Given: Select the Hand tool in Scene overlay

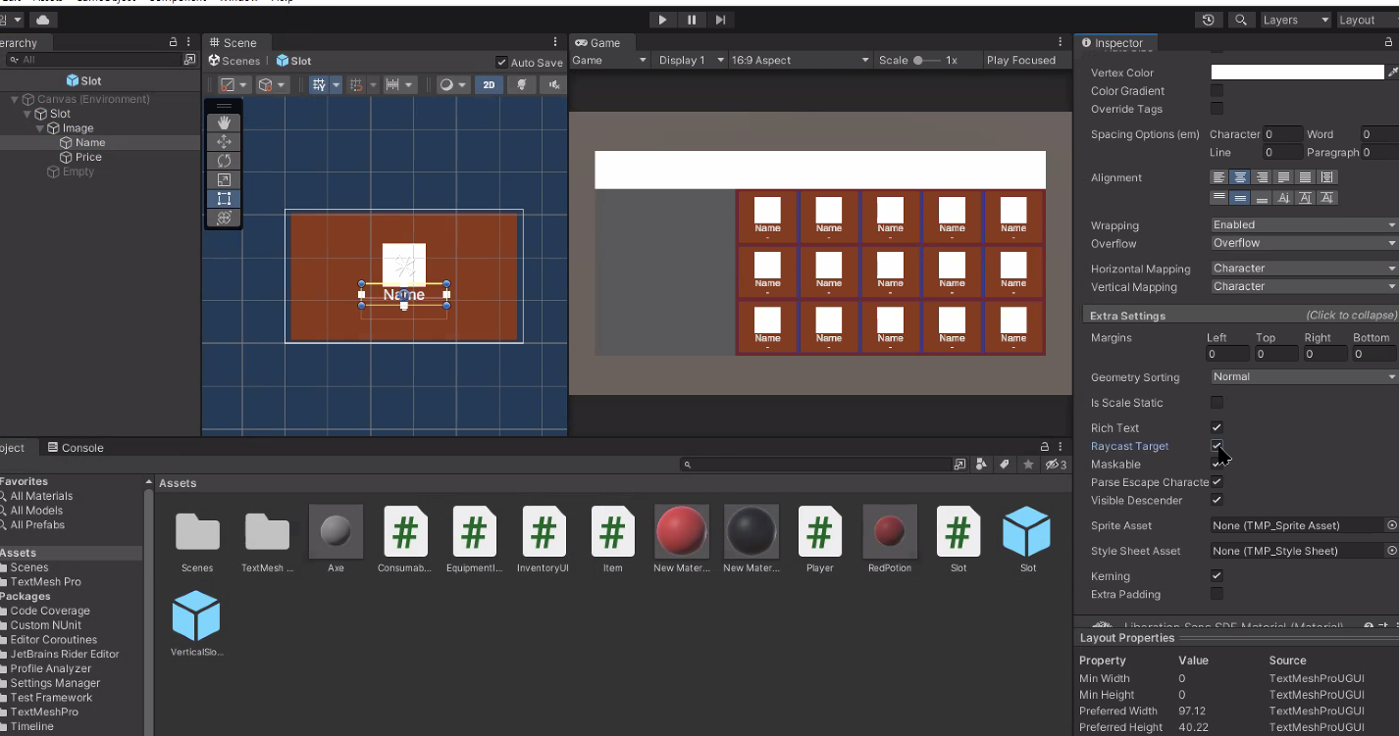Looking at the screenshot, I should pos(224,123).
